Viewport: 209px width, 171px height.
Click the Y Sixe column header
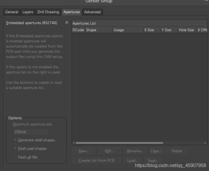169,30
